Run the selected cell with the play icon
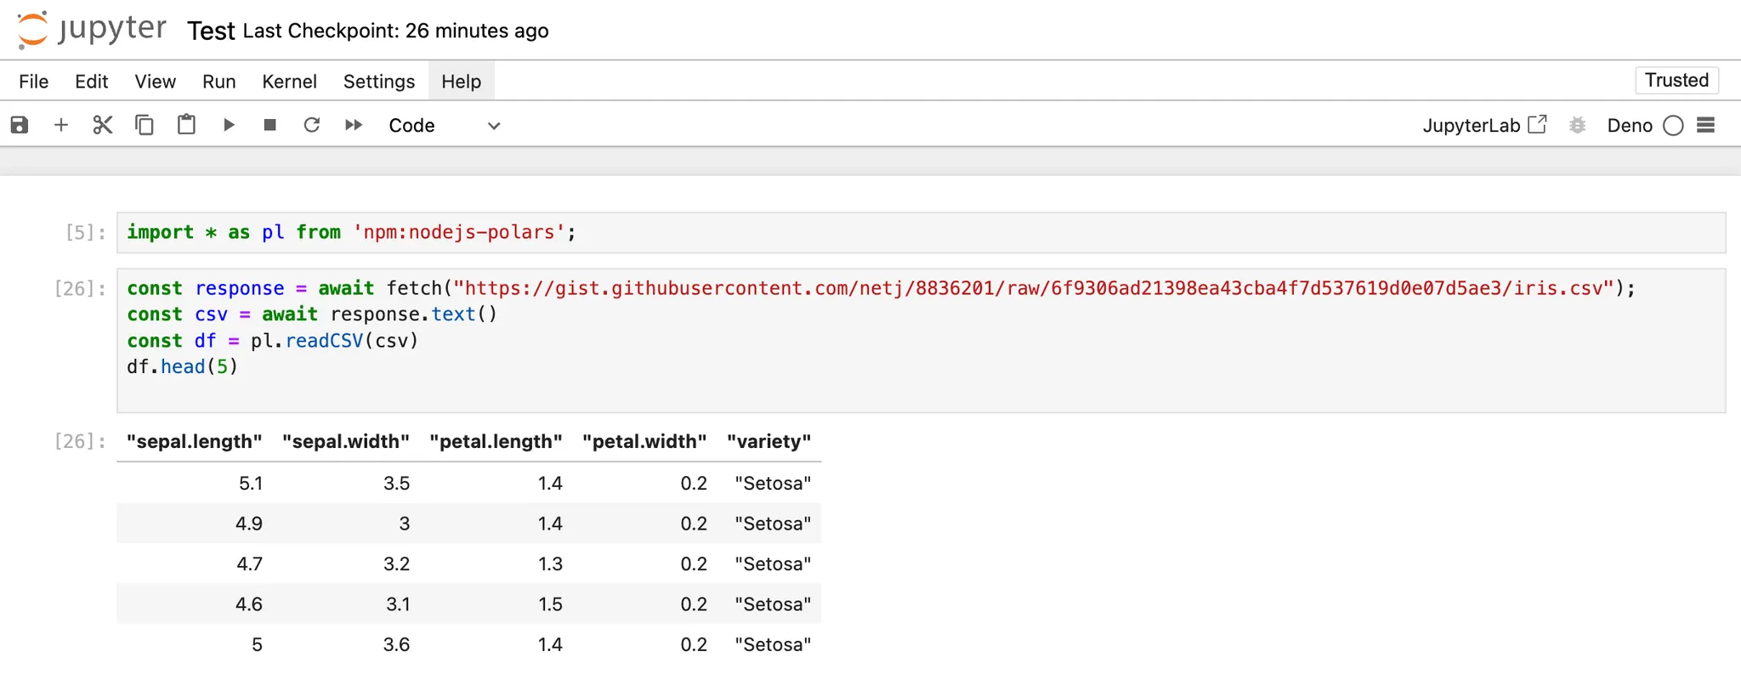 tap(229, 125)
